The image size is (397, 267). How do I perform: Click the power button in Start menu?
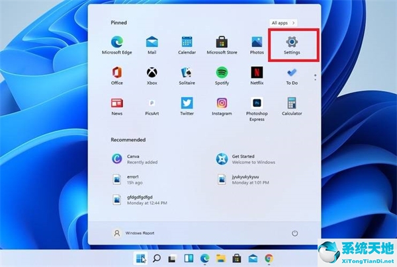coord(294,233)
